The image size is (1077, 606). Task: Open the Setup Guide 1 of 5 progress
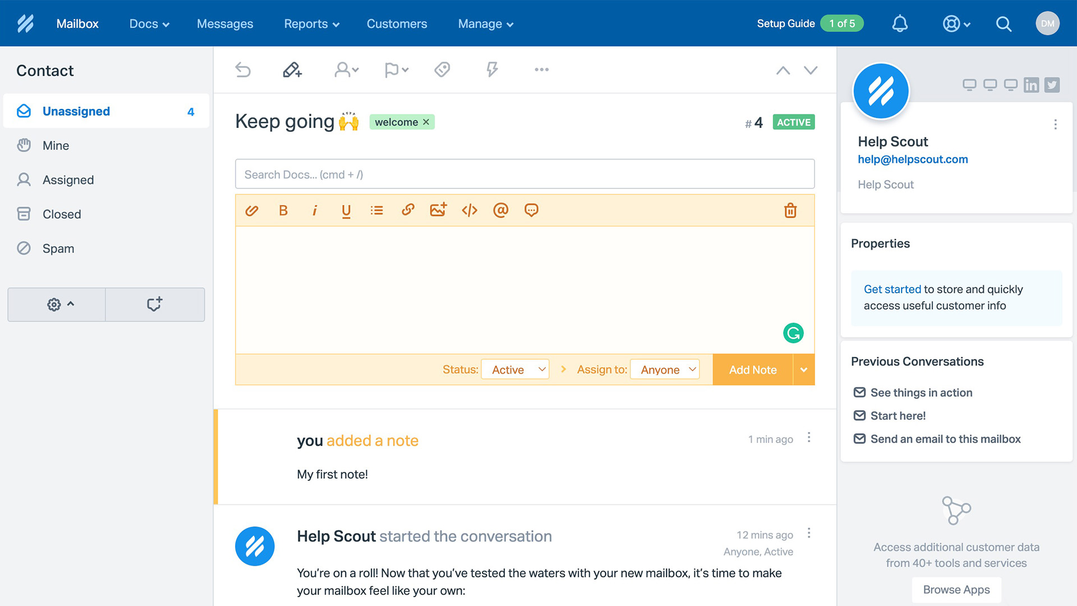[810, 24]
